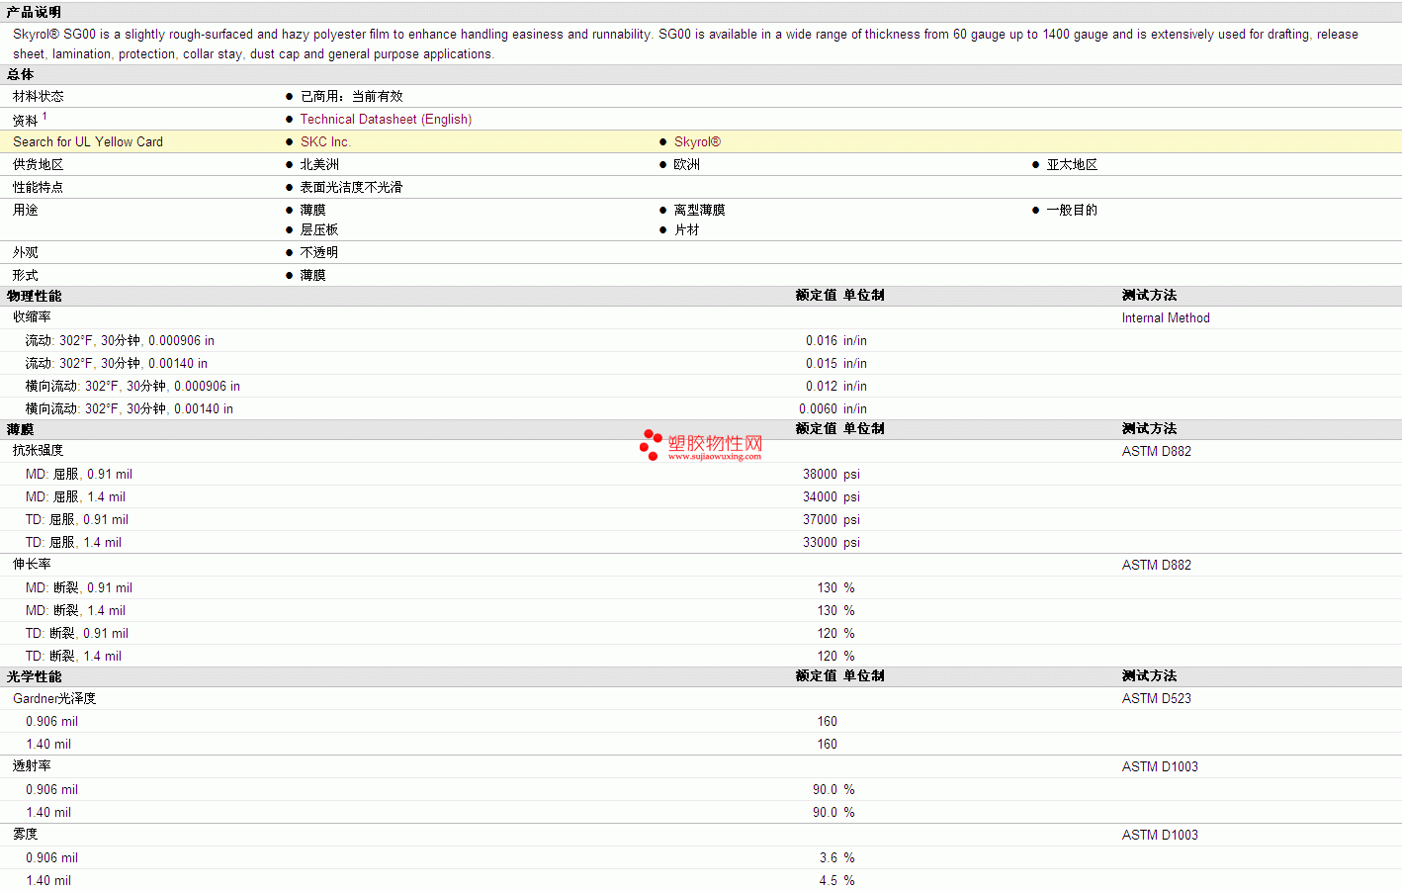This screenshot has width=1402, height=891.
Task: Click the 不透明 appearance value
Action: pos(319,252)
